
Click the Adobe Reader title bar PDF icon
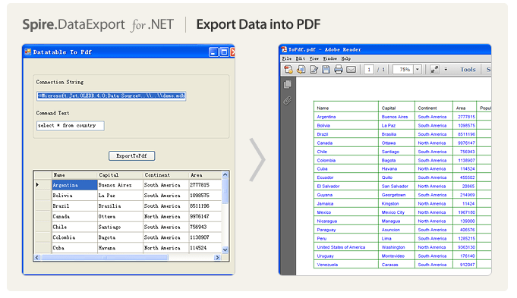click(284, 49)
